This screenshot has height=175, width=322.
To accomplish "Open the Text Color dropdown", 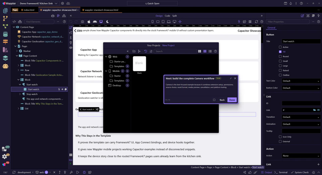I will [x=301, y=81].
